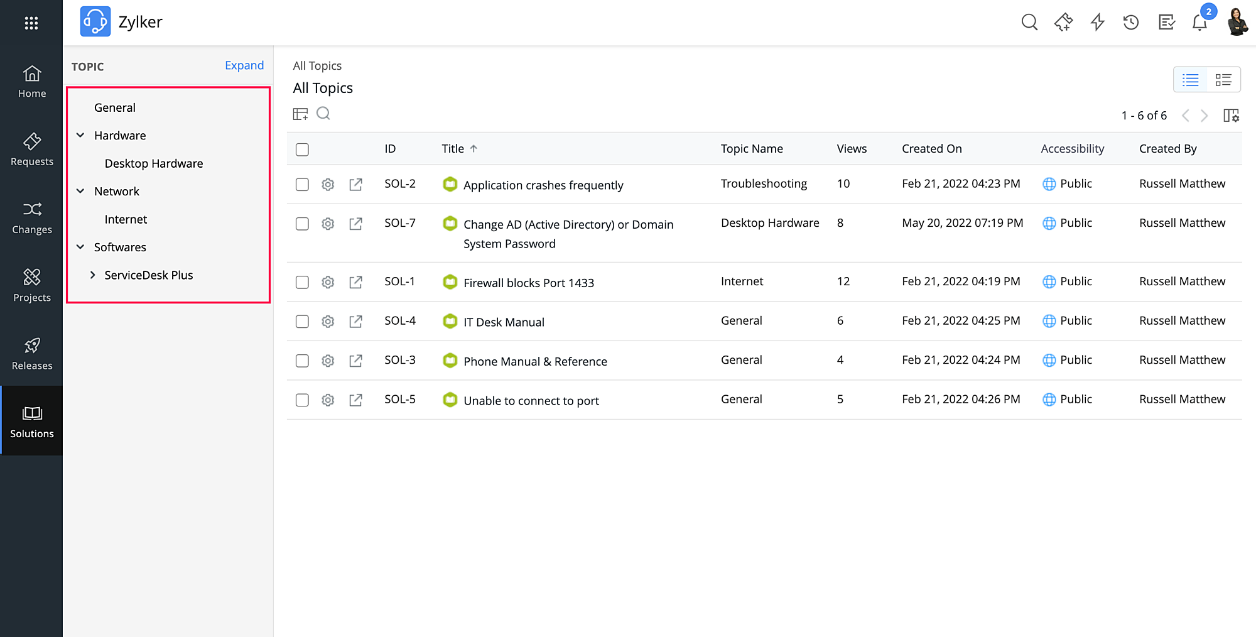Open SOL-7 in new window icon
Image resolution: width=1256 pixels, height=637 pixels.
coord(355,224)
